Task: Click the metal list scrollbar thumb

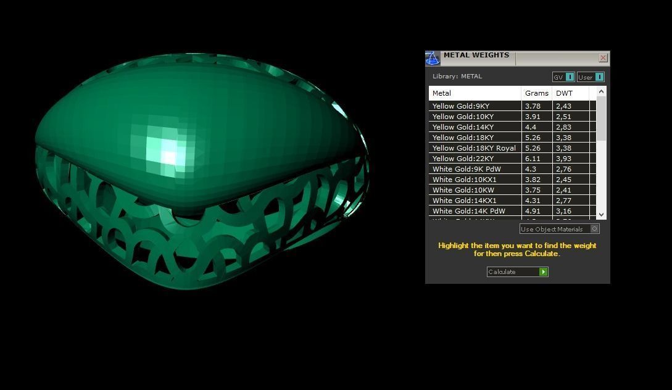Action: click(x=601, y=118)
